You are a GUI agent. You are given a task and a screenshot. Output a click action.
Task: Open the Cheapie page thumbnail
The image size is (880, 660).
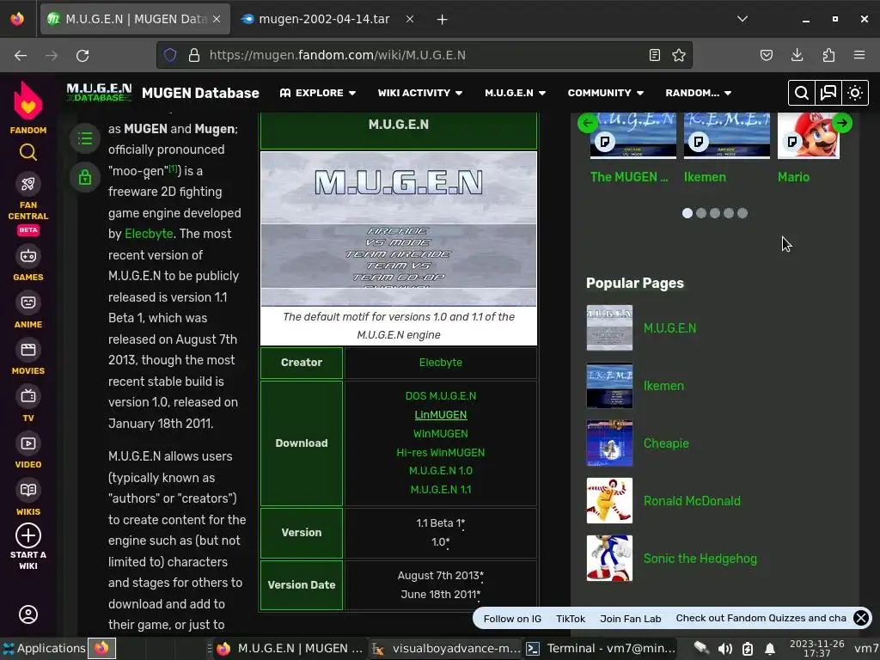click(609, 443)
